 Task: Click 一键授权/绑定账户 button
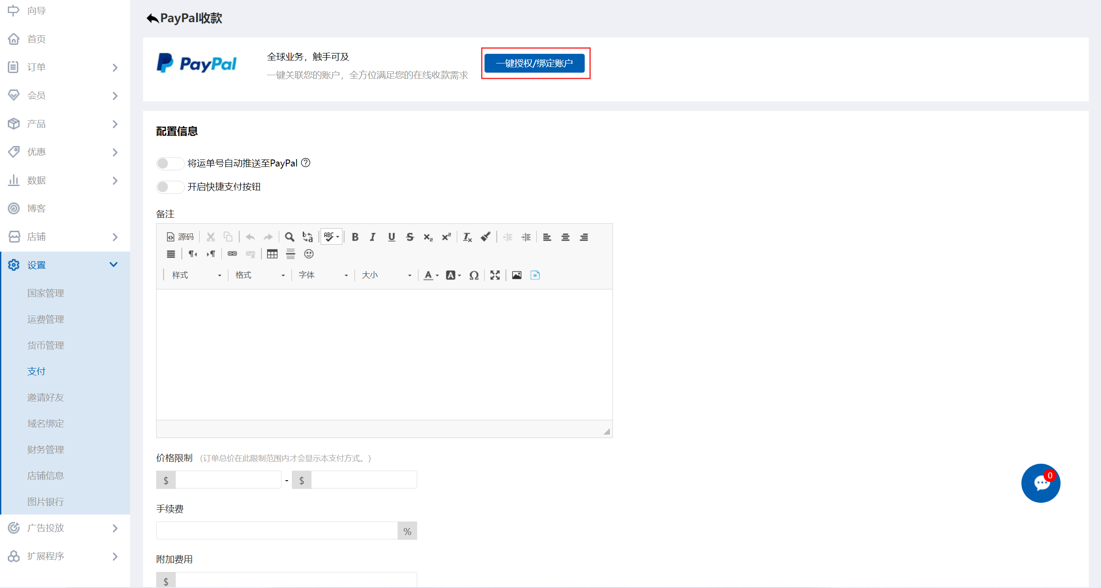coord(535,63)
